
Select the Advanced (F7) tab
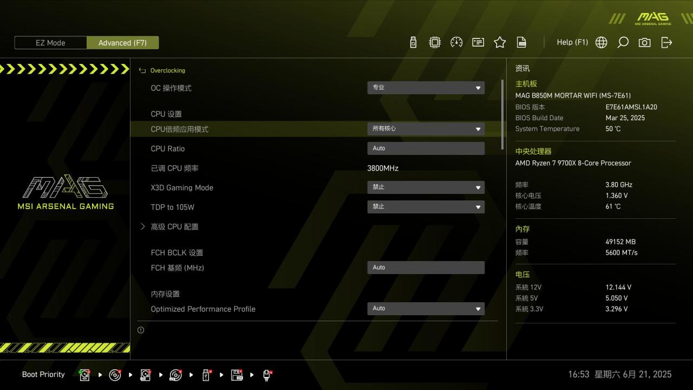[x=122, y=43]
